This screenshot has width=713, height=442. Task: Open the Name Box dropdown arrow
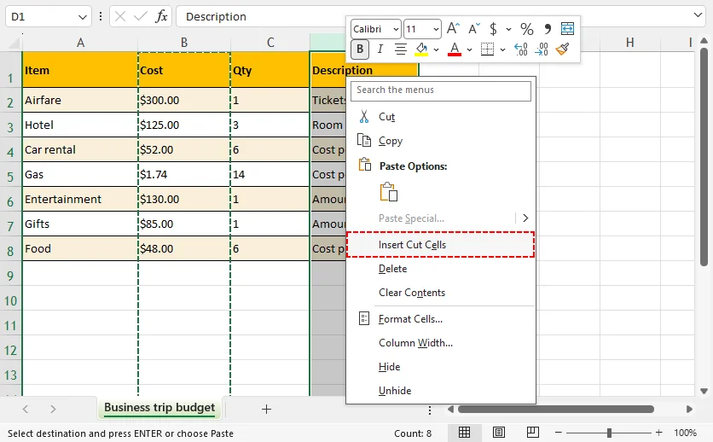[83, 17]
